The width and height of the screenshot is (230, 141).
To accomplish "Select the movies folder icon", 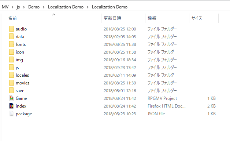I will [11, 83].
